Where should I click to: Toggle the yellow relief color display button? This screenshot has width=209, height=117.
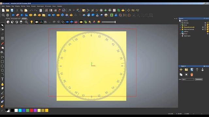[x=81, y=22]
